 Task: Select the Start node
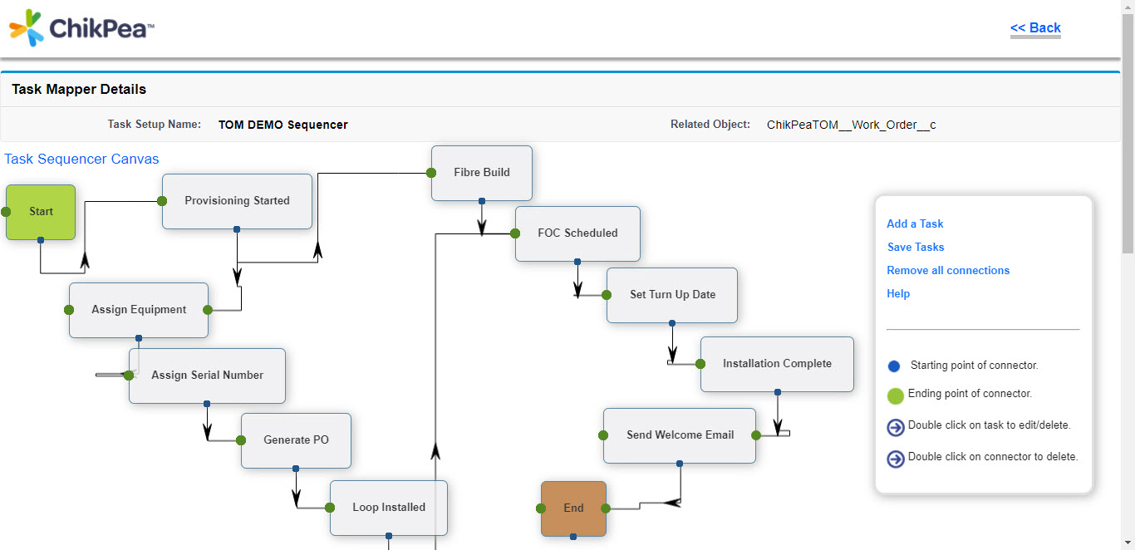(x=40, y=212)
